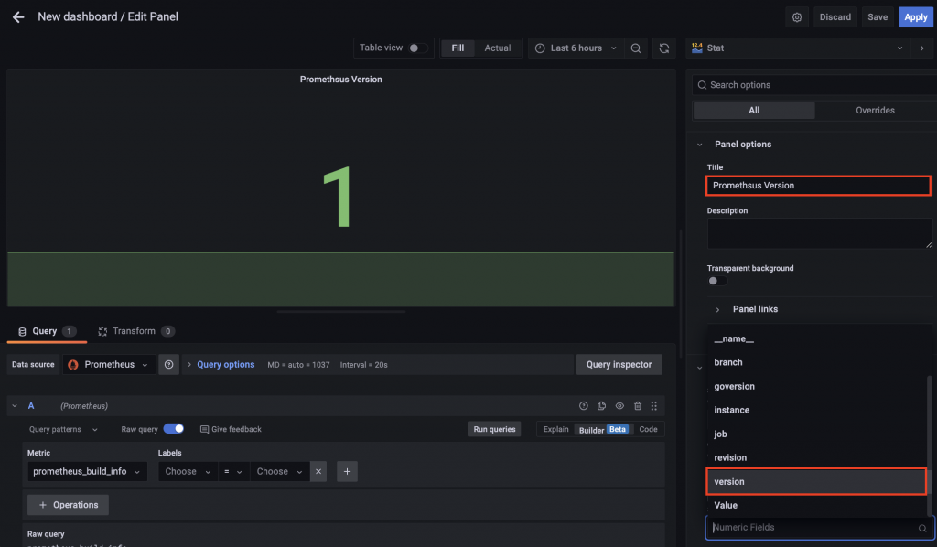Viewport: 937px width, 547px height.
Task: Delete query A with trash icon
Action: tap(638, 406)
